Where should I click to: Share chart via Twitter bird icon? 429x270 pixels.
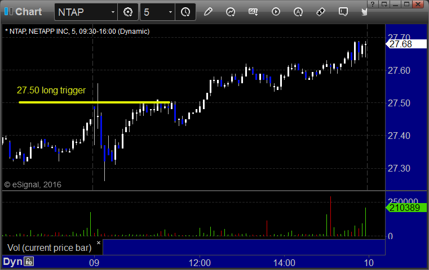point(364,12)
